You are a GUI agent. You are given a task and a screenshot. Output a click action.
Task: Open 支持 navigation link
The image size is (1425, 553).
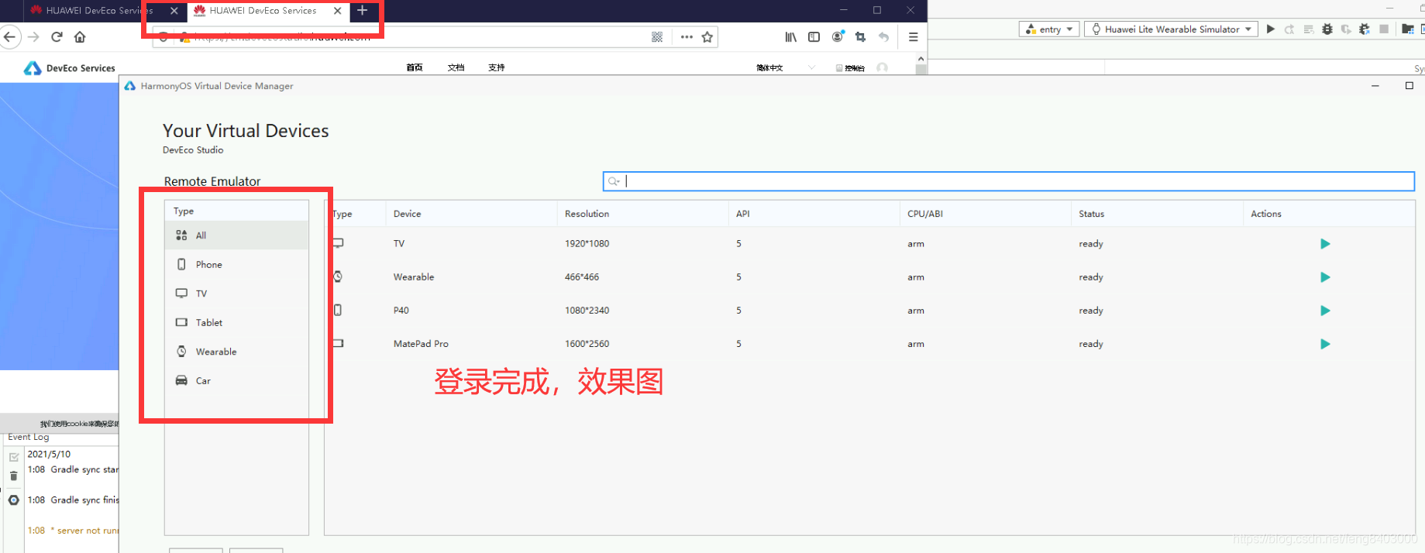pyautogui.click(x=497, y=67)
